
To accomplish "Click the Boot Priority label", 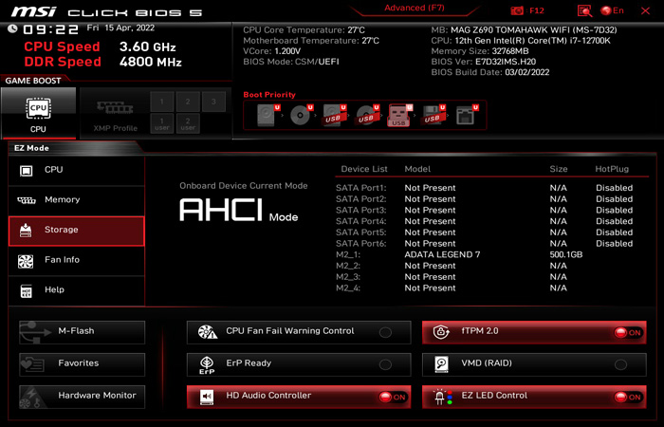I will click(269, 95).
